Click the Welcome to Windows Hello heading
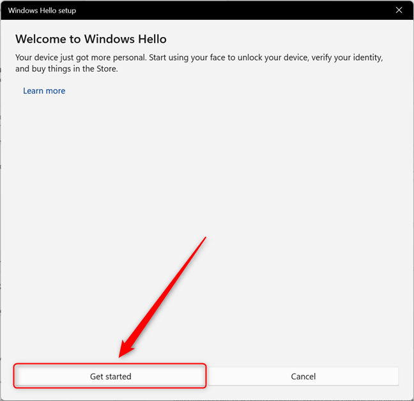Screen dimensions: 414x401 (91, 39)
